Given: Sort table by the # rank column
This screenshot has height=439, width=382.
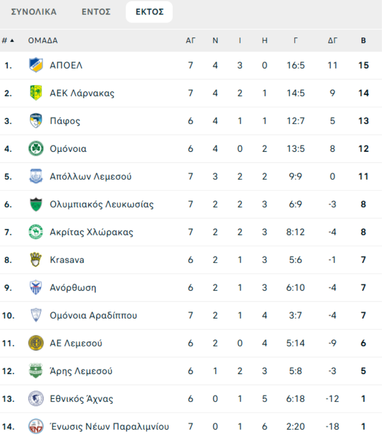Looking at the screenshot, I should click(x=8, y=41).
